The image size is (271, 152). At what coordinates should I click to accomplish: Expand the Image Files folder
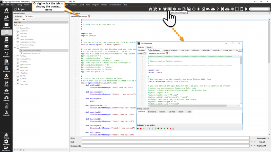pos(15,70)
